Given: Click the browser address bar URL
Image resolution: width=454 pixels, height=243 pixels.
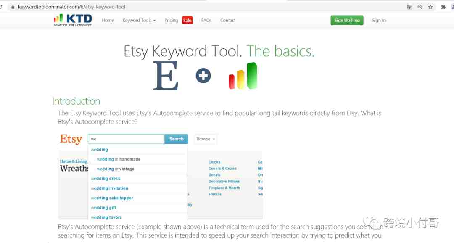Looking at the screenshot, I should click(71, 7).
